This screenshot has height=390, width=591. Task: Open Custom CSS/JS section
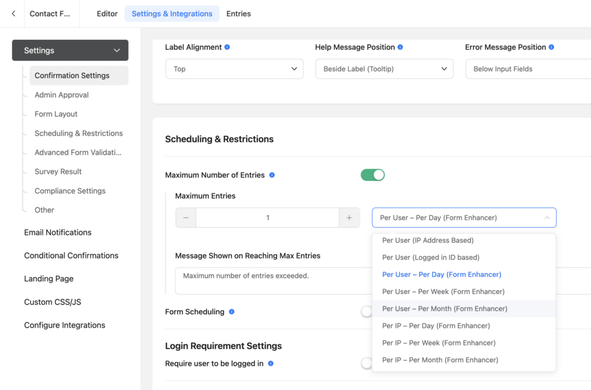tap(53, 302)
